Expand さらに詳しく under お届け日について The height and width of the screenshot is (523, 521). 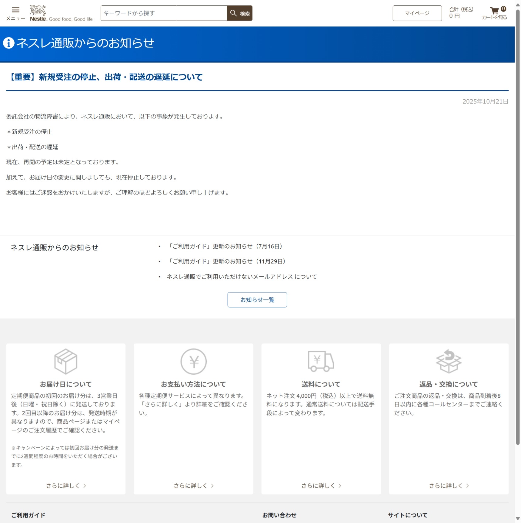click(x=66, y=486)
